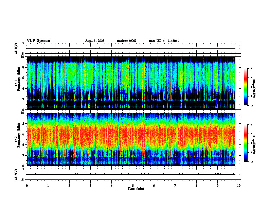Screen dimensions: 269x208
Task: Click the ch.2 spectrogram color scale bar
Action: pos(246,143)
